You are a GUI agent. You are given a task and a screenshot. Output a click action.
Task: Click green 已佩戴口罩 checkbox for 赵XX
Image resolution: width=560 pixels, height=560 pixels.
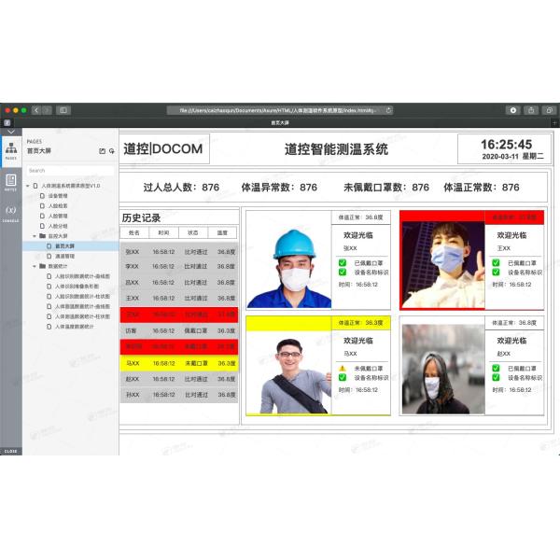pos(496,368)
